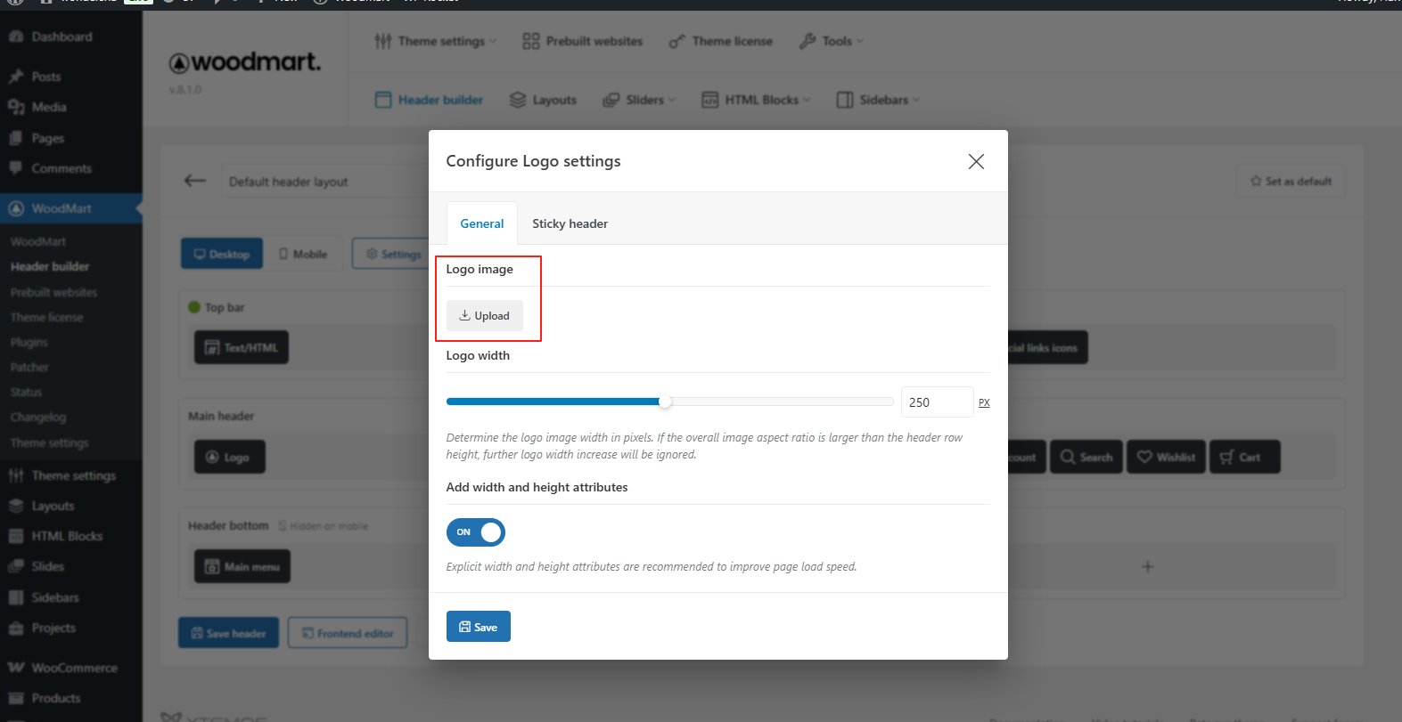Viewport: 1402px width, 722px height.
Task: Open the Layouts menu item
Action: click(x=543, y=100)
